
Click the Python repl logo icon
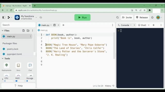[17, 17]
